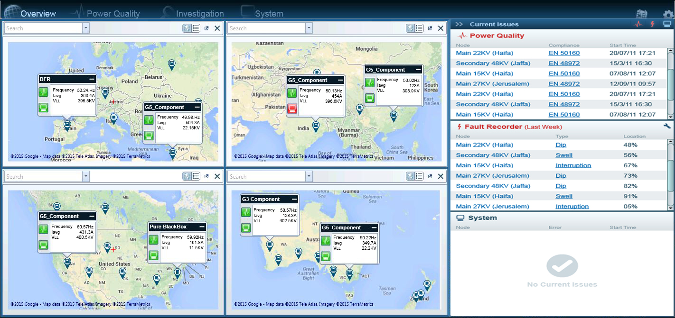Screen dimensions: 675x318
Task: Click waveform icon in the 50.02Hz G5_Component popup
Action: click(x=370, y=82)
